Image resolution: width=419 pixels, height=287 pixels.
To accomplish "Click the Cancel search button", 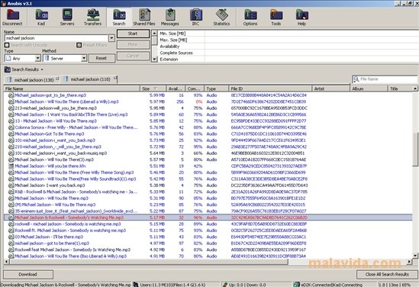I will tap(133, 56).
